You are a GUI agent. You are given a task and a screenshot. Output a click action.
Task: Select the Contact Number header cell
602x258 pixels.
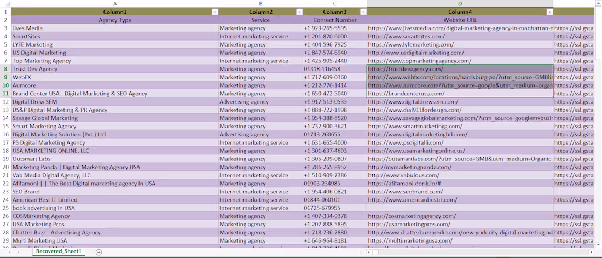(335, 20)
